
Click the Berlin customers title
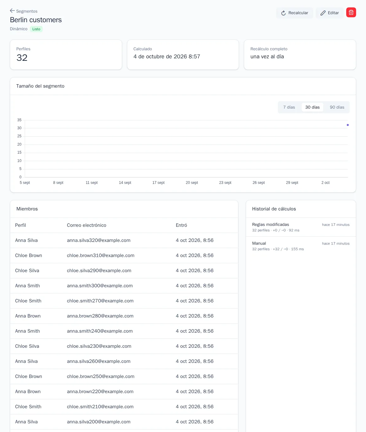click(x=36, y=20)
